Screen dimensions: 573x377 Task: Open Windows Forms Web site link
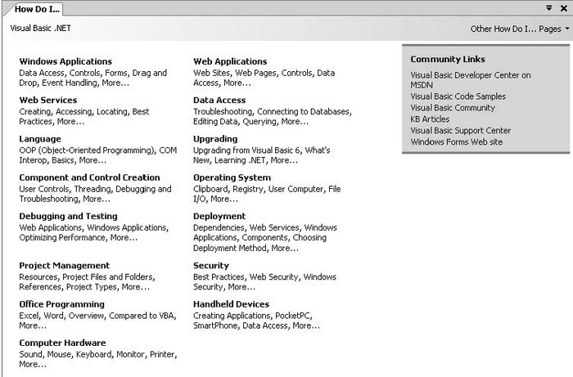point(457,141)
